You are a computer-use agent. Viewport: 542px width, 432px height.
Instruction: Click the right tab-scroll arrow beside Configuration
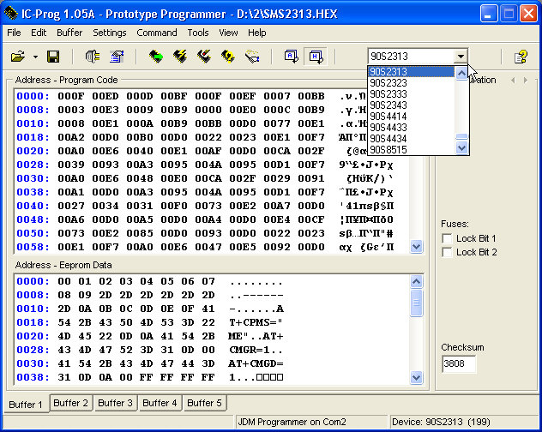pyautogui.click(x=526, y=81)
